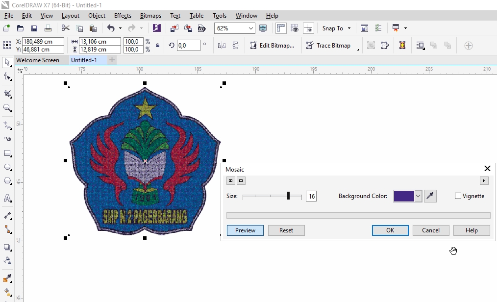Viewport: 497px width, 302px height.
Task: Open the Undo history dropdown arrow
Action: [x=120, y=28]
